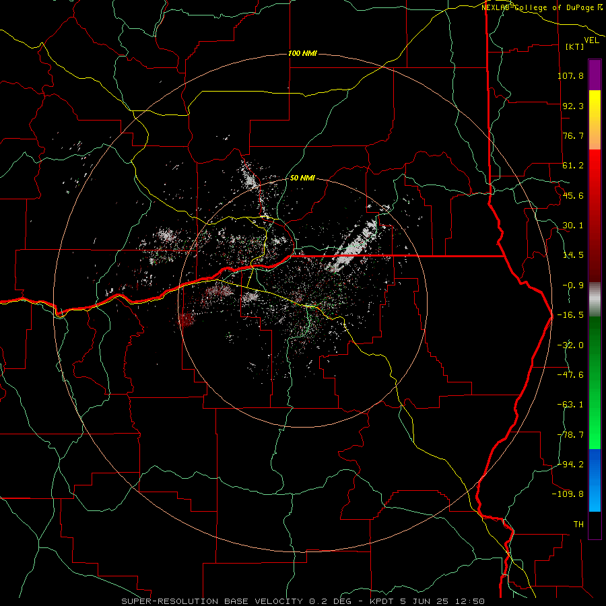Click the yellow segment of the velocity color bar
Screen dimensions: 606x606
point(595,120)
